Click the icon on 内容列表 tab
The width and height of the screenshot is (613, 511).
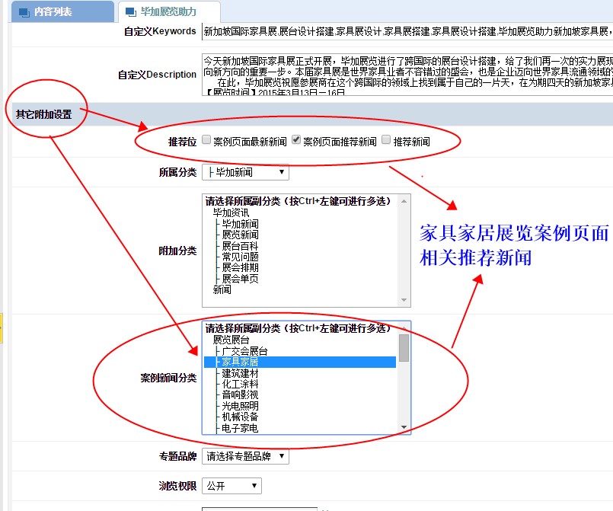click(x=24, y=12)
